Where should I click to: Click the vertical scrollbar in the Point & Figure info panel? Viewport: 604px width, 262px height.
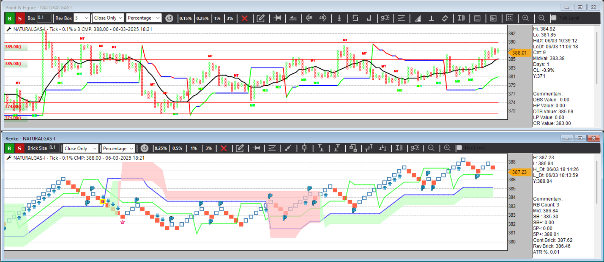tap(597, 58)
